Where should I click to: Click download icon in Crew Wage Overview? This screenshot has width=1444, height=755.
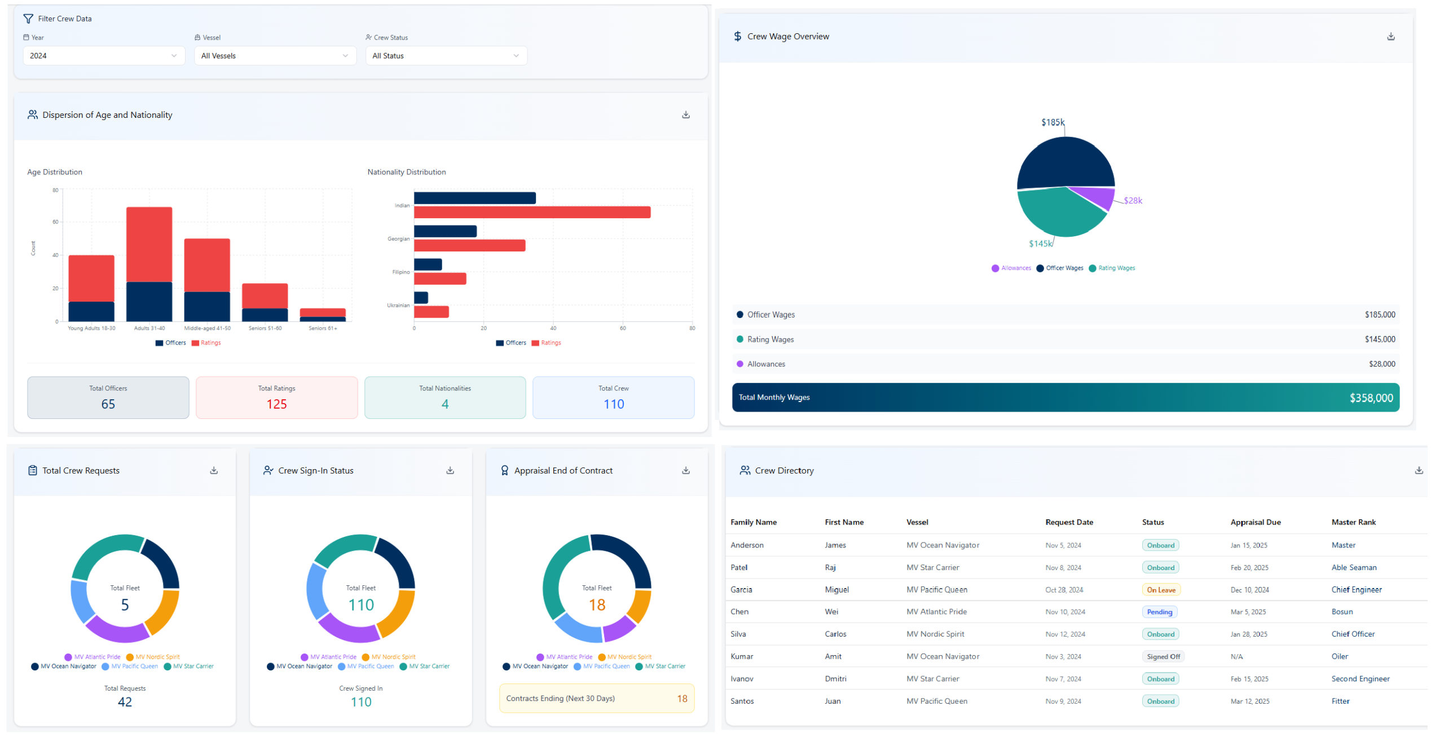pos(1390,37)
